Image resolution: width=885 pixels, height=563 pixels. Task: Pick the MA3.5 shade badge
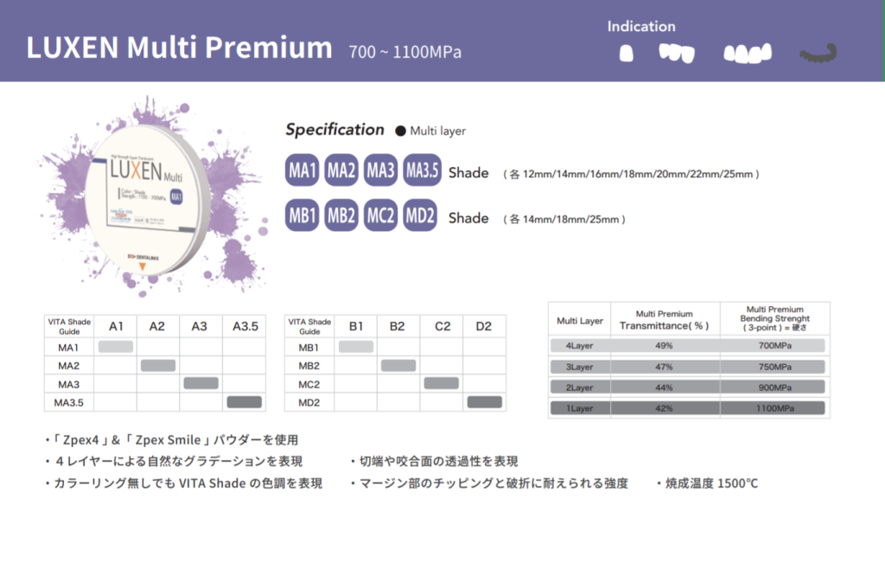pos(423,171)
